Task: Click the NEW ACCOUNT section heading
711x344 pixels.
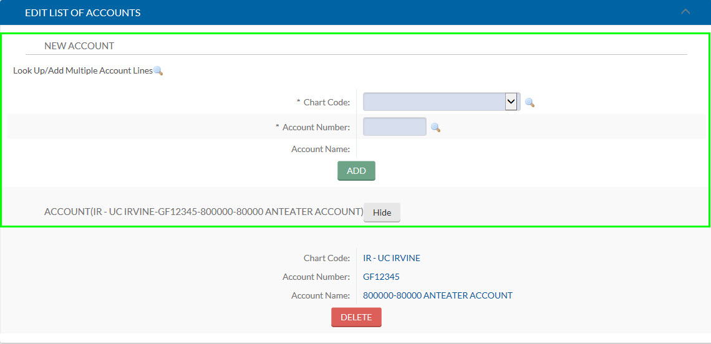Action: tap(79, 45)
